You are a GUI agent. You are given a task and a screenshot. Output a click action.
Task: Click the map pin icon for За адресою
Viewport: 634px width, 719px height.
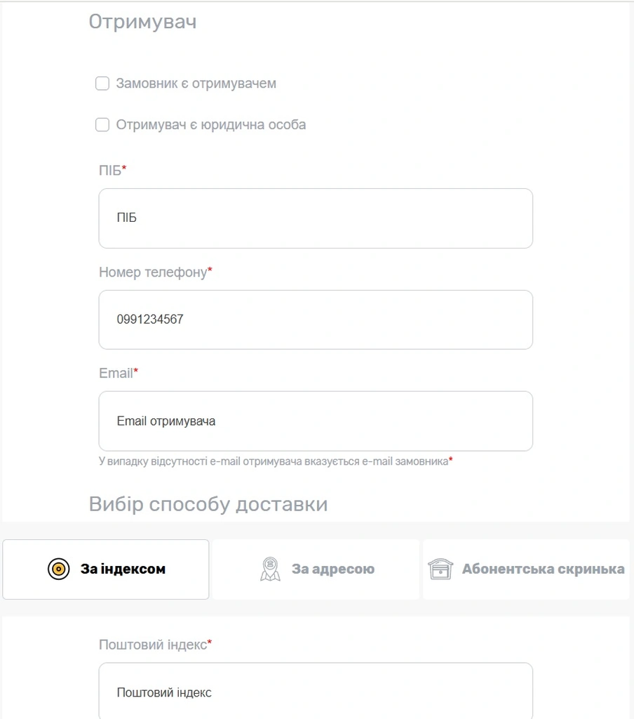[270, 569]
